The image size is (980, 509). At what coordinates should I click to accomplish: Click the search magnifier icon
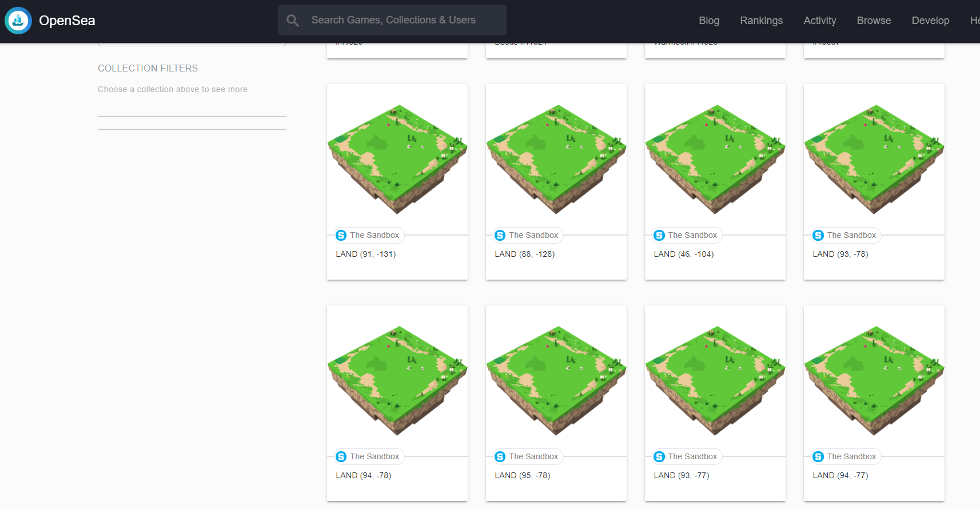[293, 21]
